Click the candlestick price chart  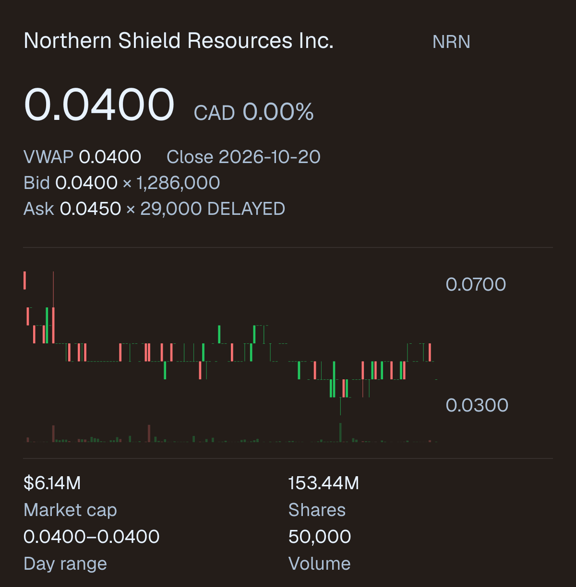[x=230, y=343]
